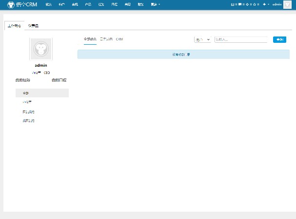The height and width of the screenshot is (219, 296).
Task: Open the filter dropdown beside search box
Action: (202, 39)
